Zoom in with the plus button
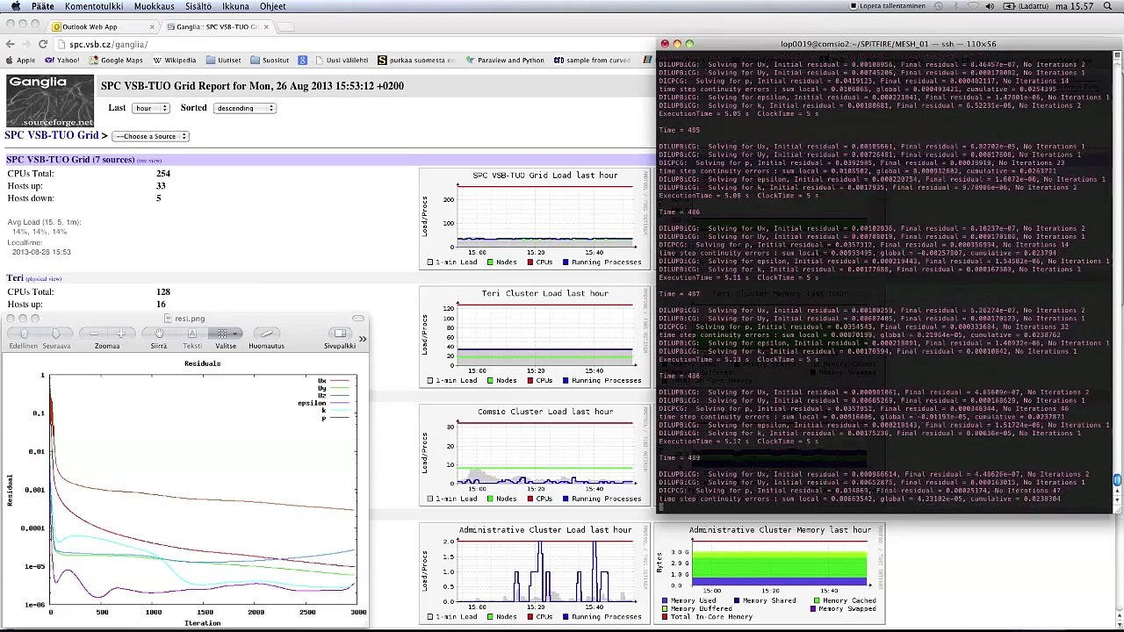The image size is (1124, 632). click(120, 334)
